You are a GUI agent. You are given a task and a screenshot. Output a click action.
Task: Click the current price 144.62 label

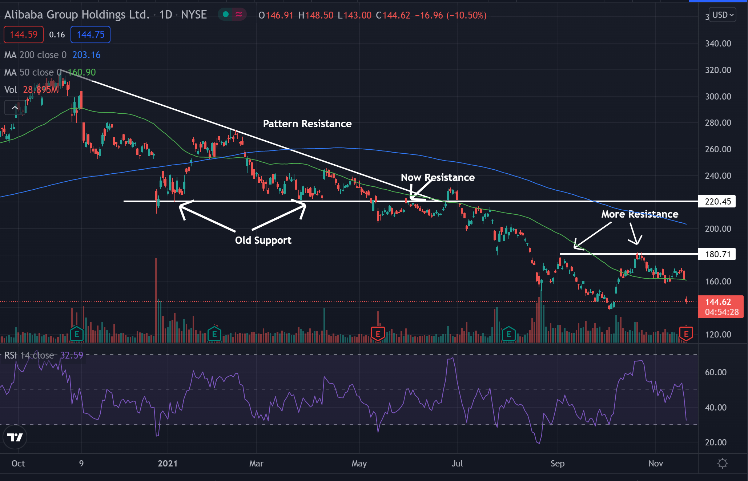[x=721, y=307]
